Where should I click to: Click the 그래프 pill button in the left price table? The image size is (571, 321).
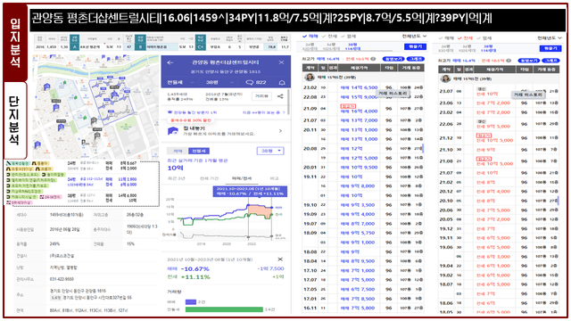point(416,59)
